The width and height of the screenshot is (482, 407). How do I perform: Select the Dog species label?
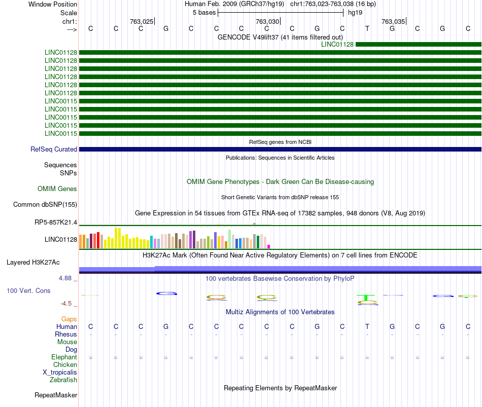point(71,350)
